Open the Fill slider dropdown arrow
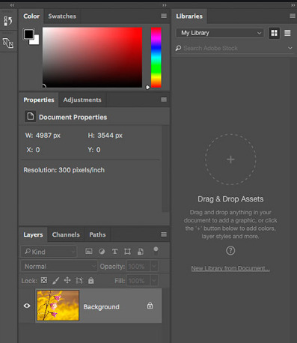 (x=154, y=281)
